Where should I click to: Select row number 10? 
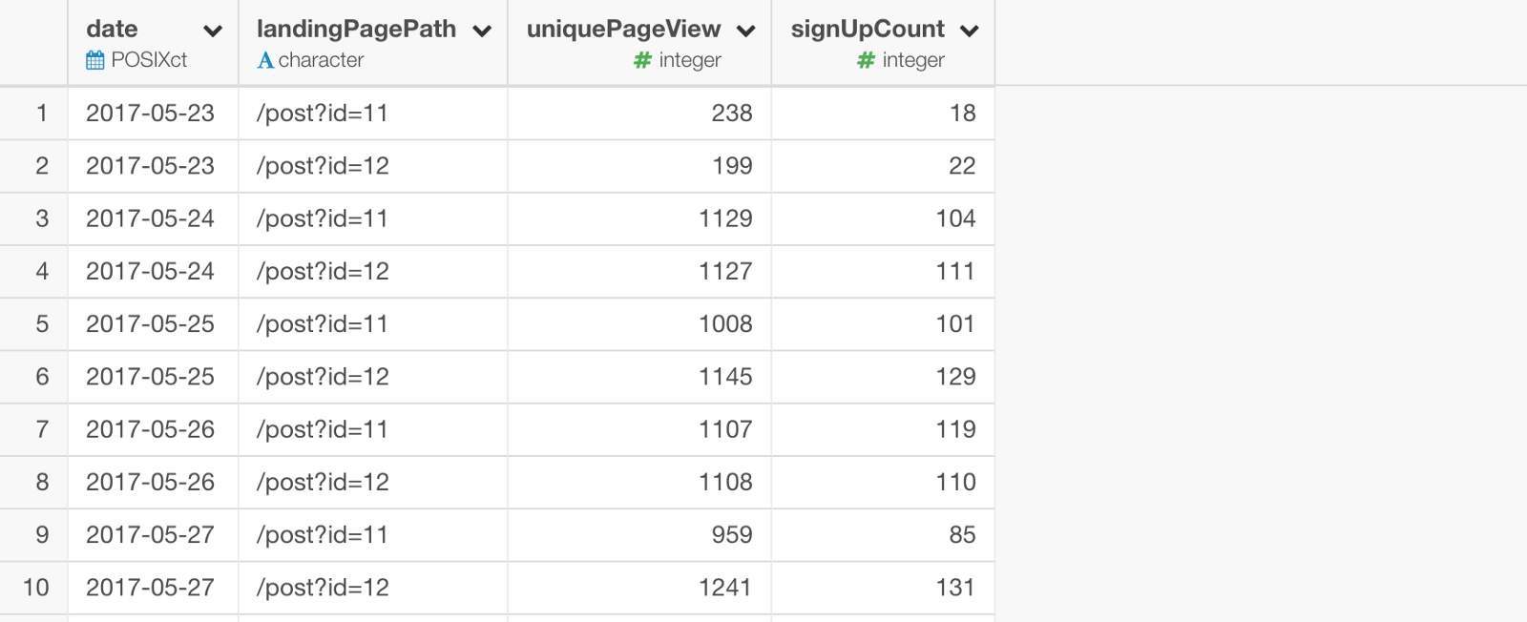35,588
